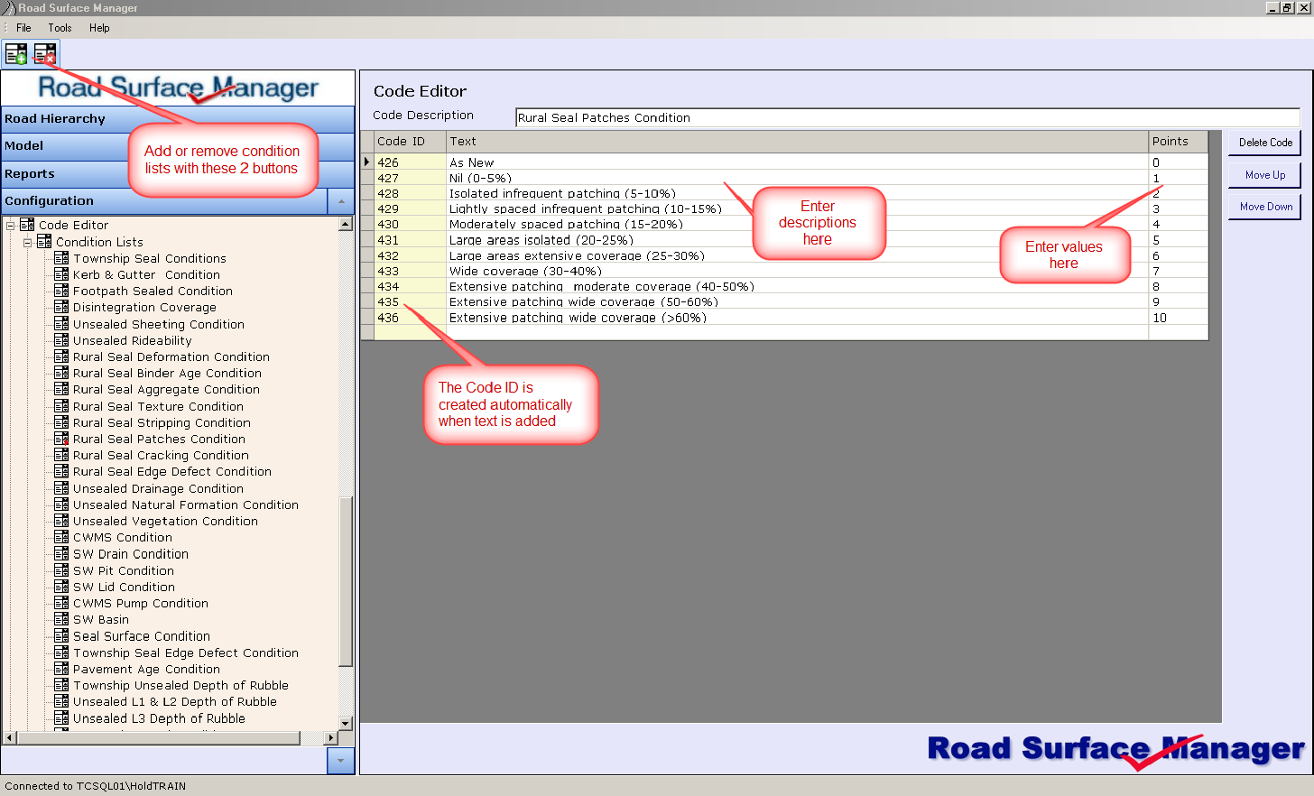Click the Condition Lists node icon
Viewport: 1314px width, 796px height.
tap(44, 242)
